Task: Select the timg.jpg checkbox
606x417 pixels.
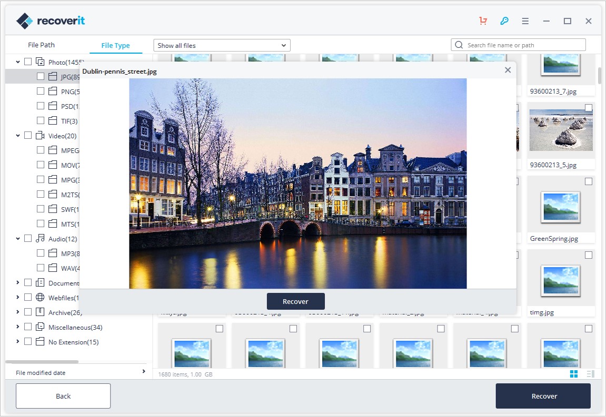Action: (x=589, y=255)
